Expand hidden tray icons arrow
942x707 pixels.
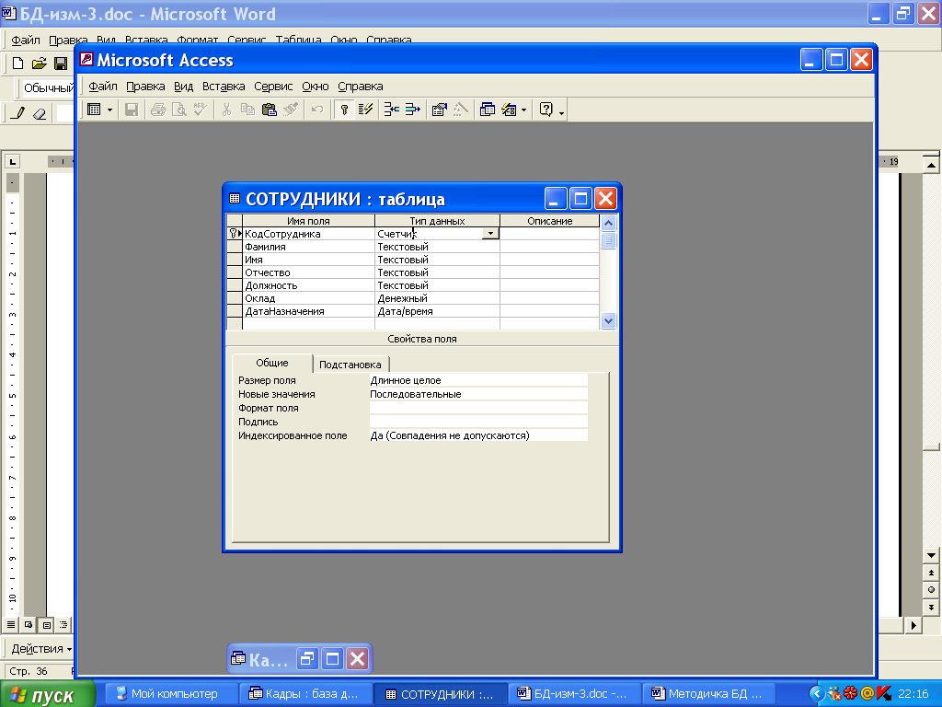[817, 694]
